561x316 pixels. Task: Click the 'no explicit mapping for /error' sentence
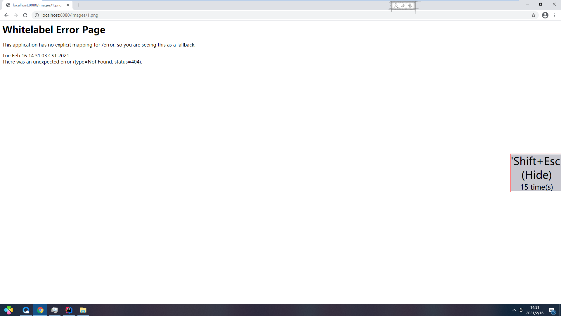[x=99, y=45]
